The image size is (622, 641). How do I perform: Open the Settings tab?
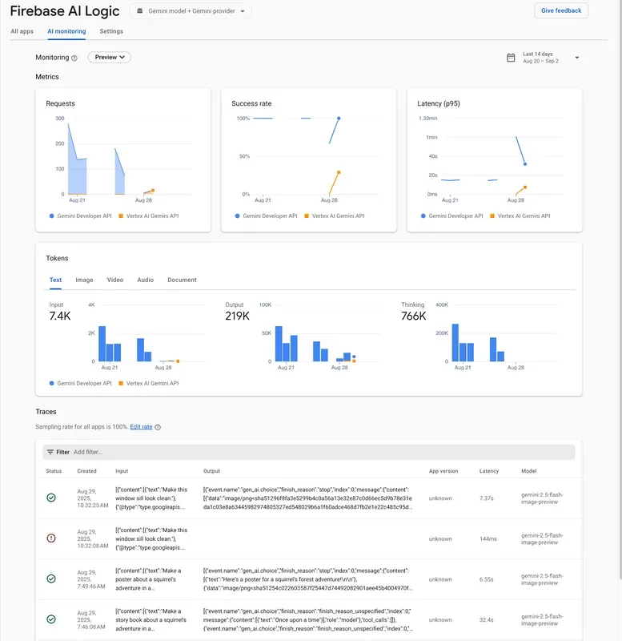pos(111,31)
